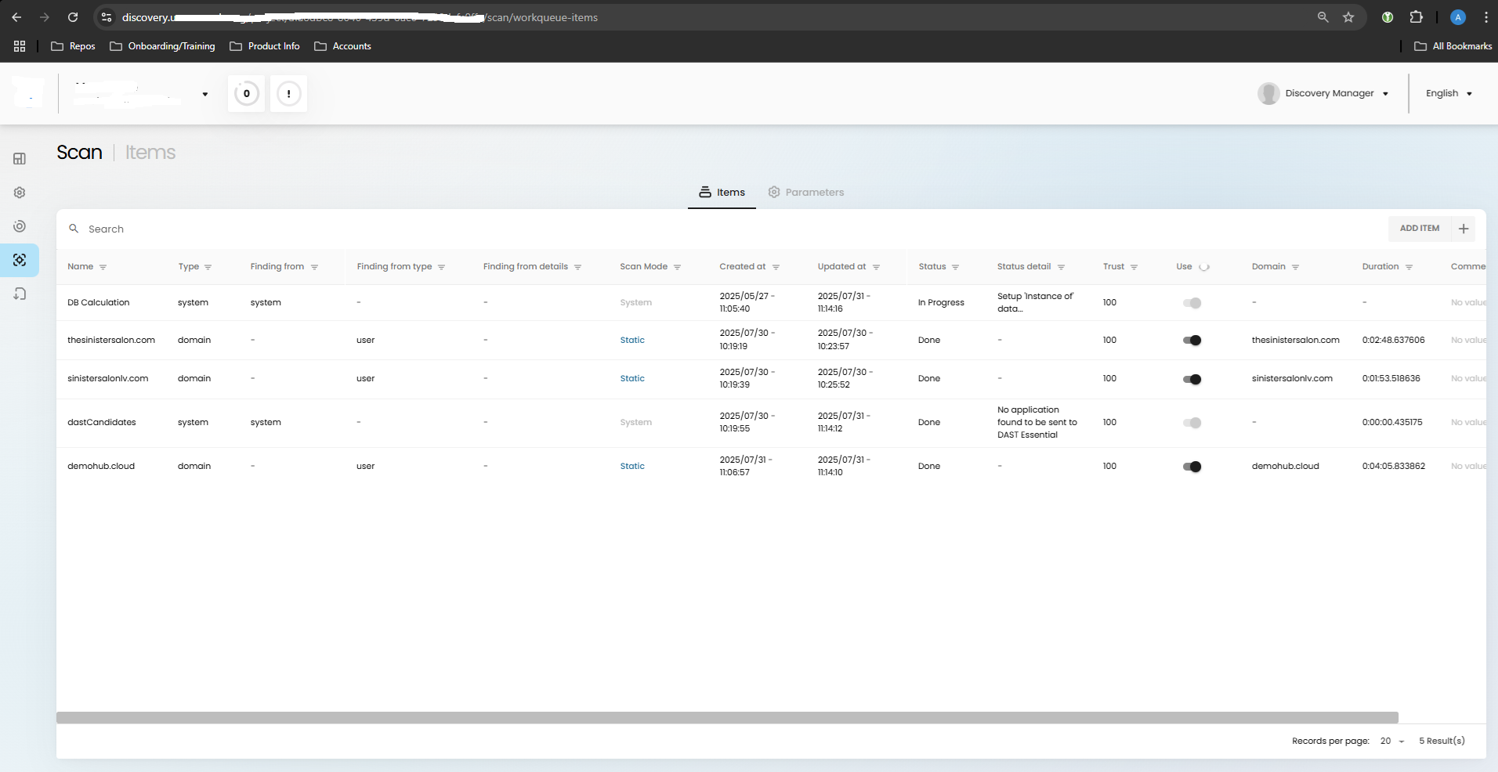Click In Progress status text

click(941, 303)
